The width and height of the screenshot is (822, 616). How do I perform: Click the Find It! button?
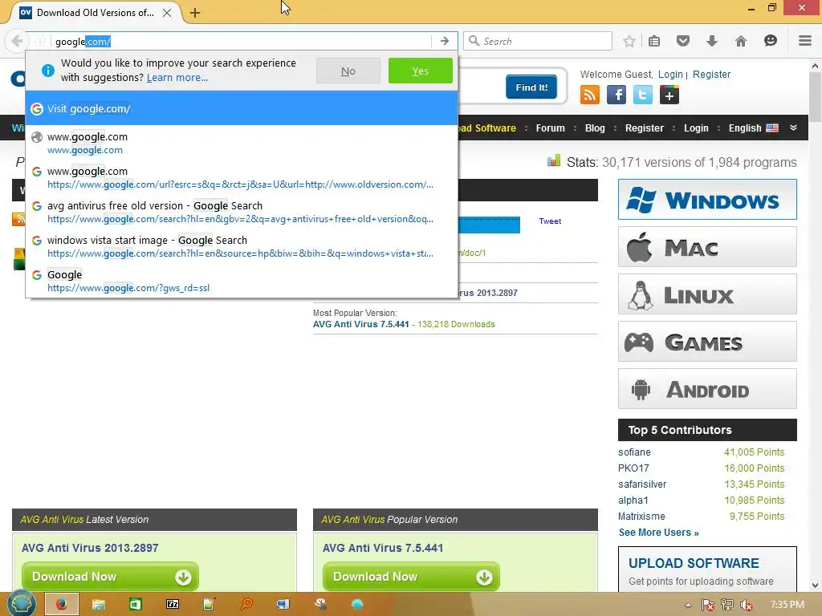[531, 87]
